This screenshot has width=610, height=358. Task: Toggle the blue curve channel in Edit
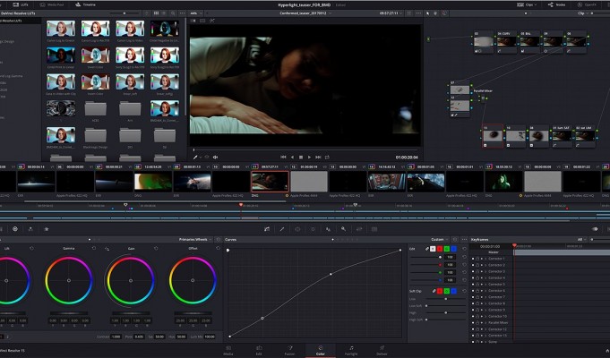(x=453, y=249)
